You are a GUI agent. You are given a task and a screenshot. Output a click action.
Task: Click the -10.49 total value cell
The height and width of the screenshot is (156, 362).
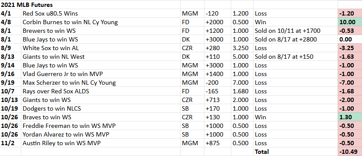point(350,152)
